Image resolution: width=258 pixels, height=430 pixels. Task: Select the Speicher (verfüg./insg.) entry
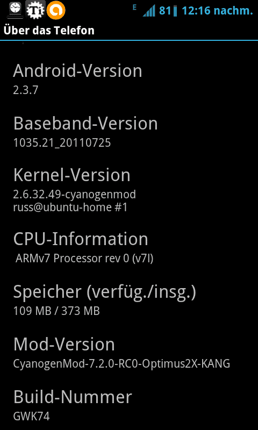point(129,300)
